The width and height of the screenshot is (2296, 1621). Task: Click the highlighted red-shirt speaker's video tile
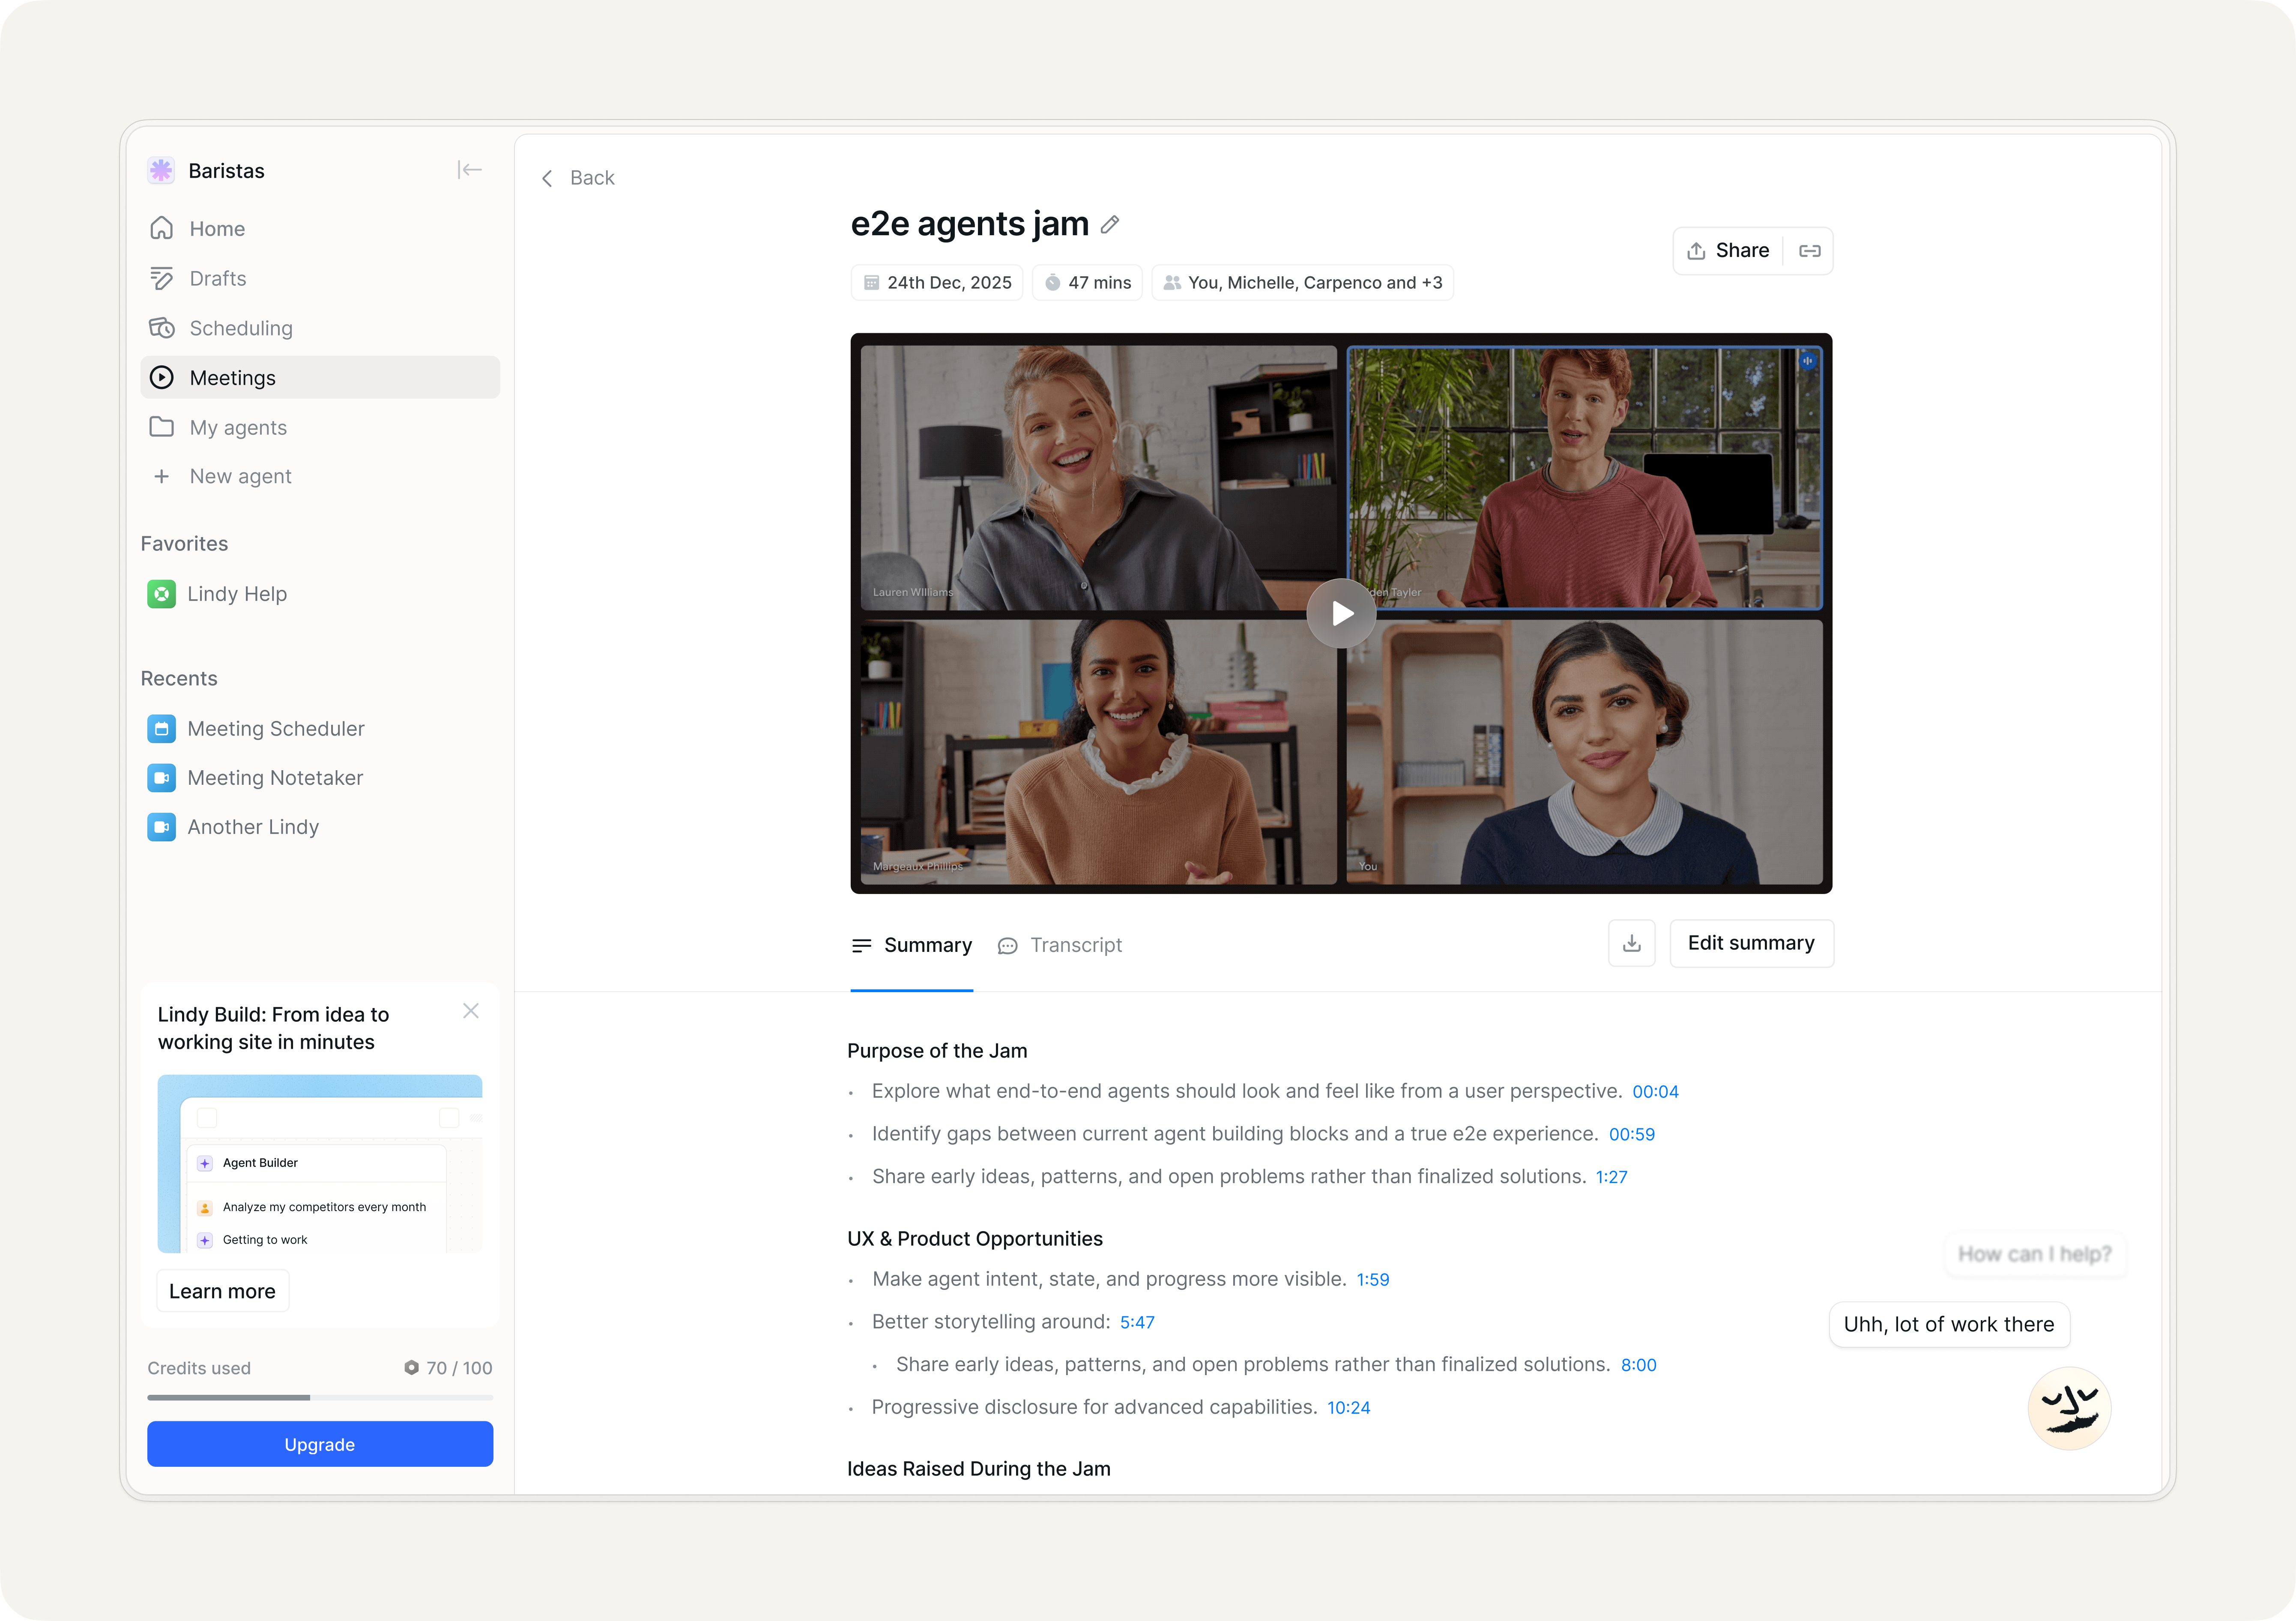pos(1585,478)
